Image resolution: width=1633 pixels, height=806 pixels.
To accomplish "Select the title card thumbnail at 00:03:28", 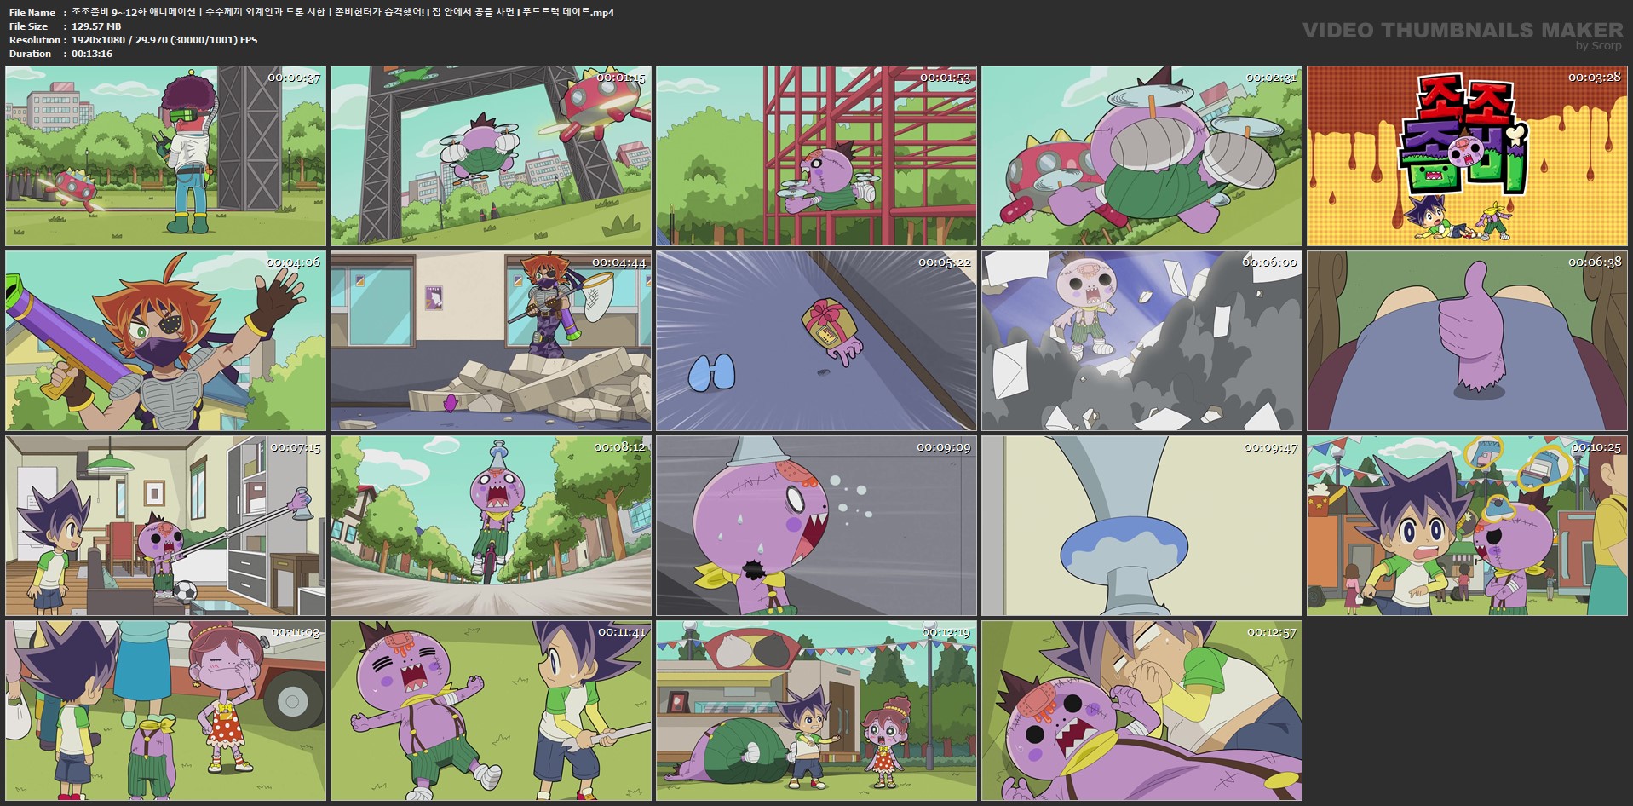I will pyautogui.click(x=1468, y=156).
